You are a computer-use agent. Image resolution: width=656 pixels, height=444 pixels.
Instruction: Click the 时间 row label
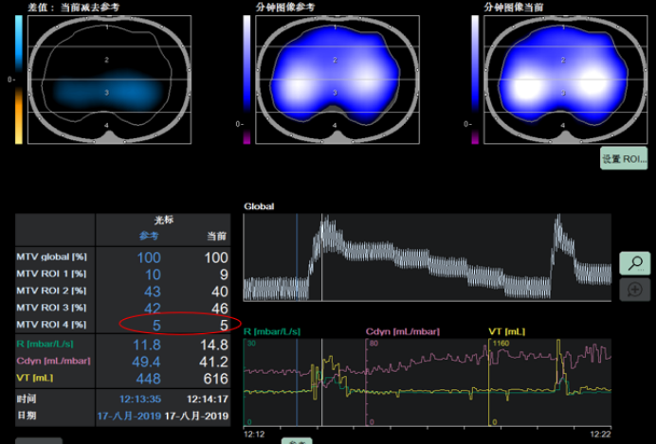pos(27,399)
